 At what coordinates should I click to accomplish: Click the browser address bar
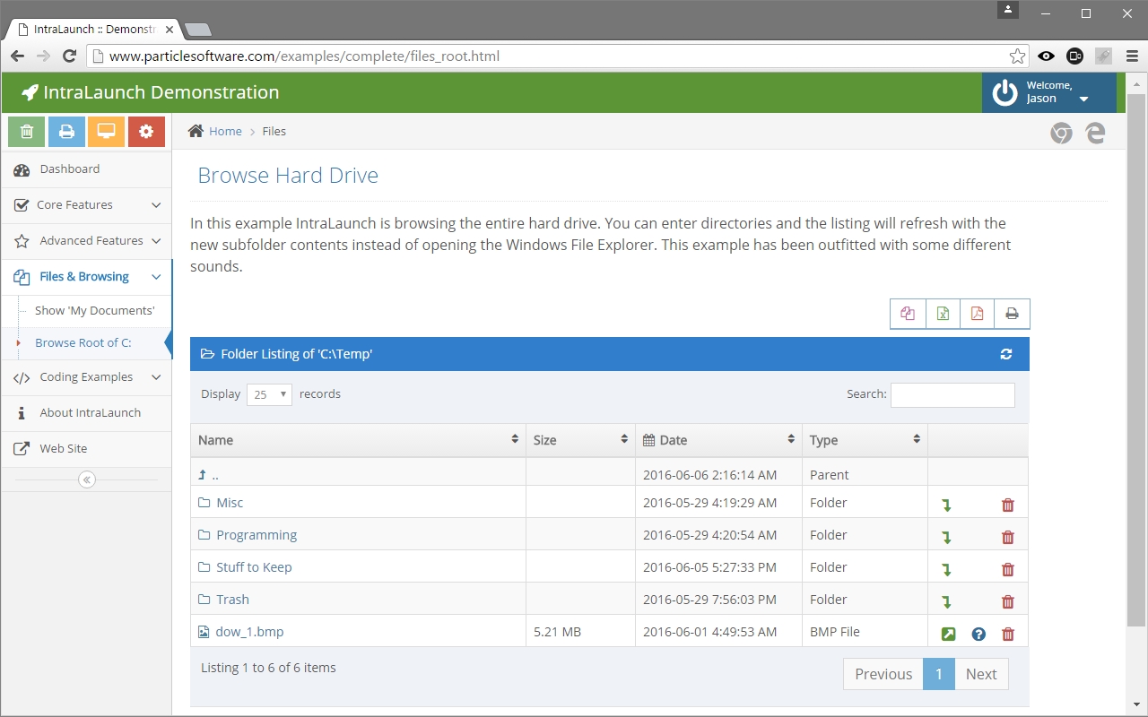point(556,56)
